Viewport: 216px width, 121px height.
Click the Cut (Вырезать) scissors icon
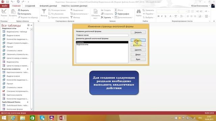tap(19, 10)
